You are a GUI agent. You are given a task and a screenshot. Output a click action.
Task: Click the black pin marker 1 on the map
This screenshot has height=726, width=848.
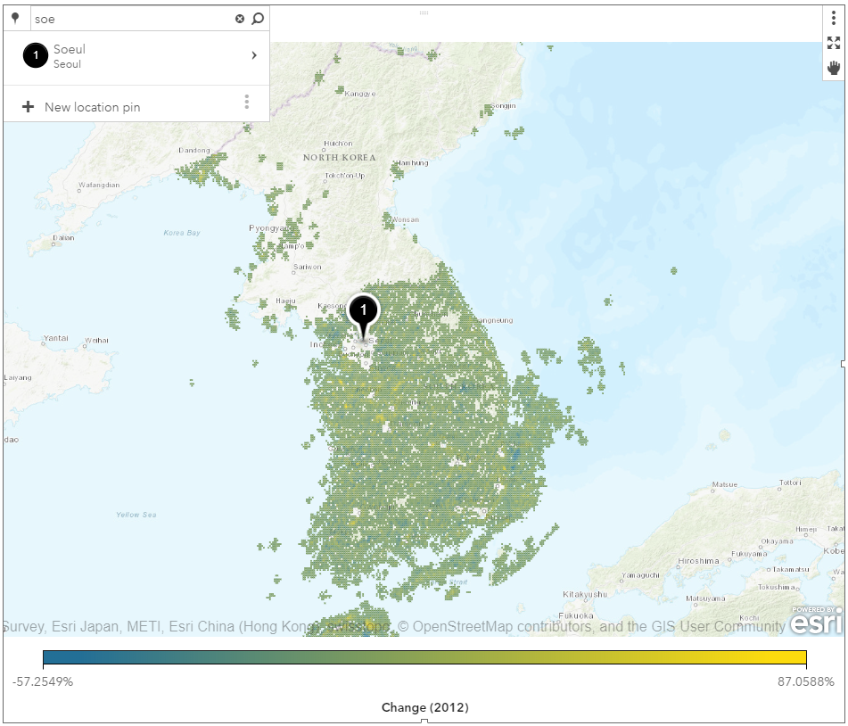click(363, 311)
